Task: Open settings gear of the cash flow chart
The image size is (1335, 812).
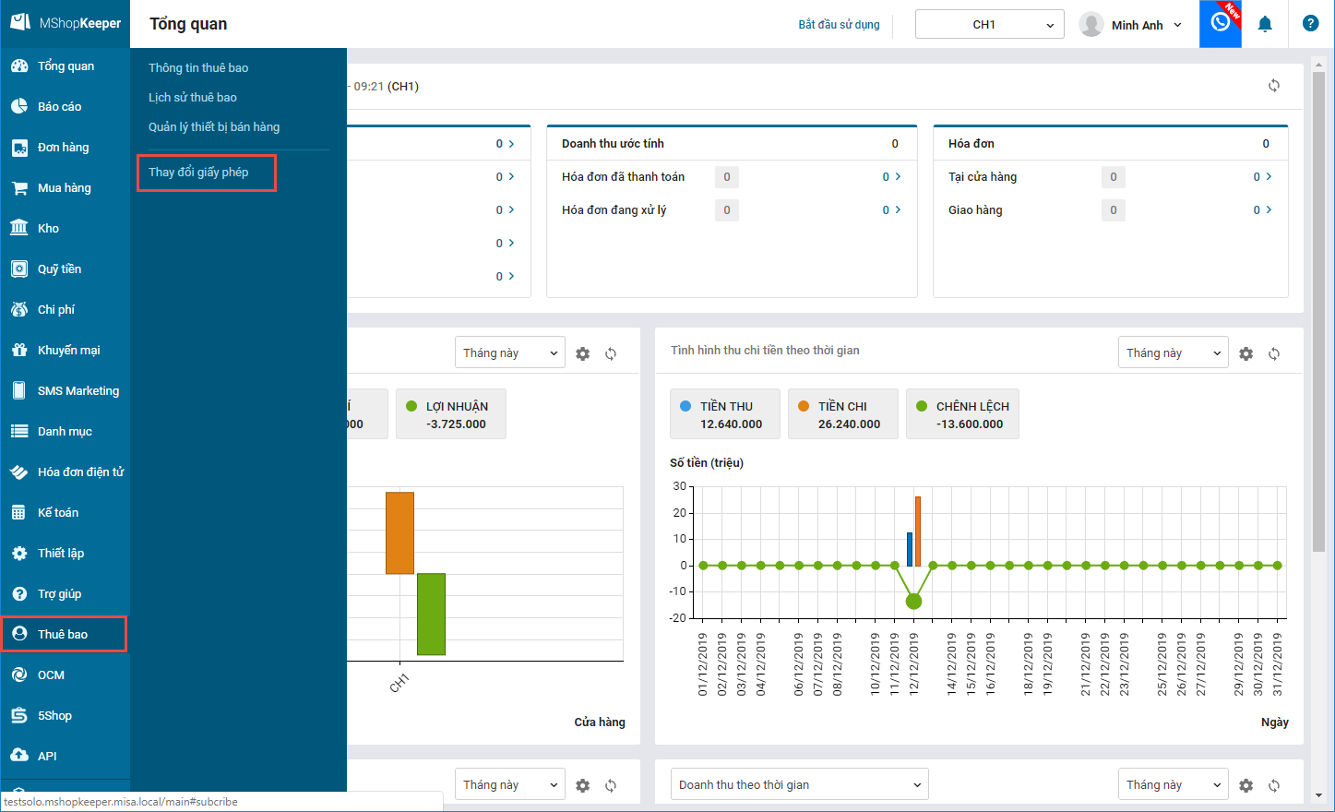Action: point(1246,353)
